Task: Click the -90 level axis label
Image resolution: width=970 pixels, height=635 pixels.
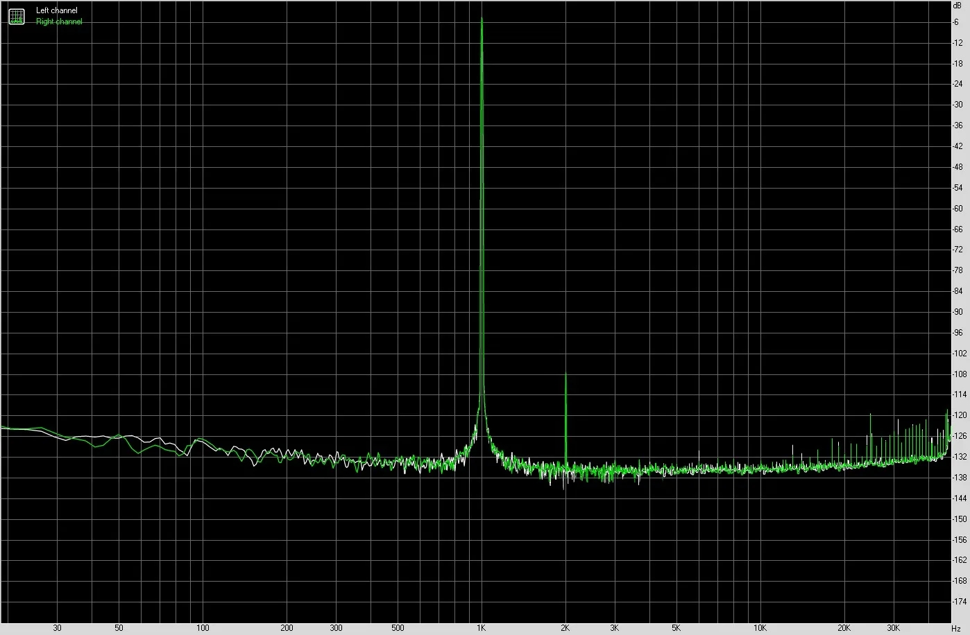Action: point(958,312)
